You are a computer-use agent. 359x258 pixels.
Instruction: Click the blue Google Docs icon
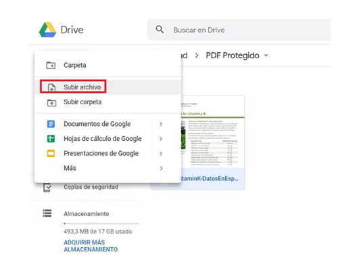click(x=51, y=124)
